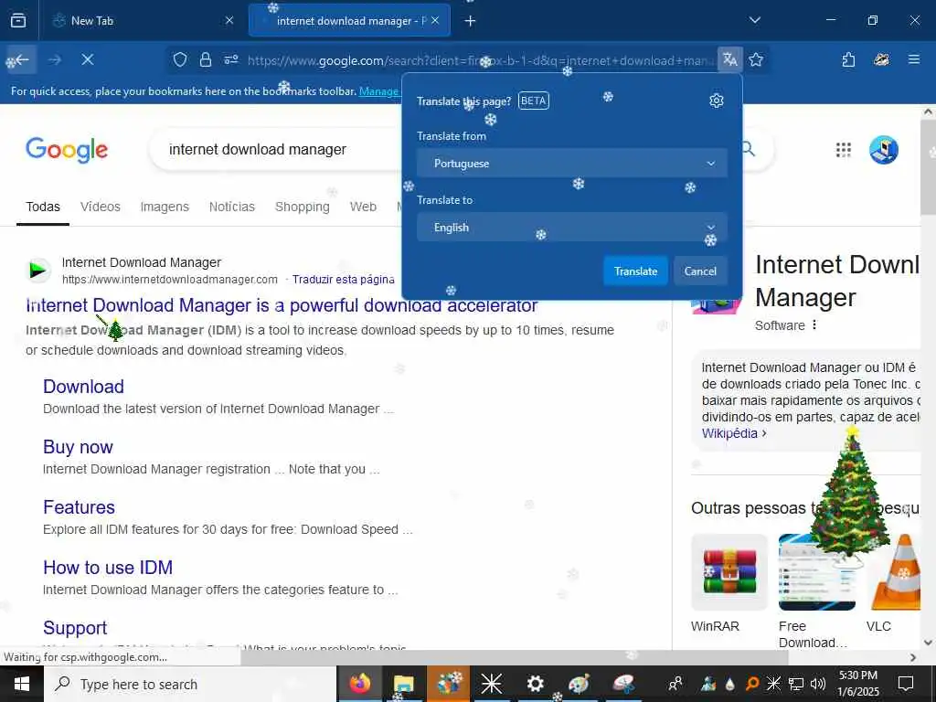Open translation settings gear icon

pos(717,101)
